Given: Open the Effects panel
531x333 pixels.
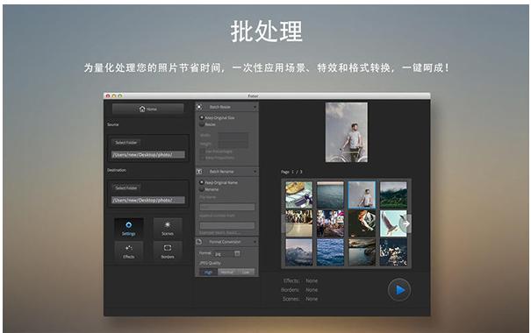Looking at the screenshot, I should tap(129, 251).
